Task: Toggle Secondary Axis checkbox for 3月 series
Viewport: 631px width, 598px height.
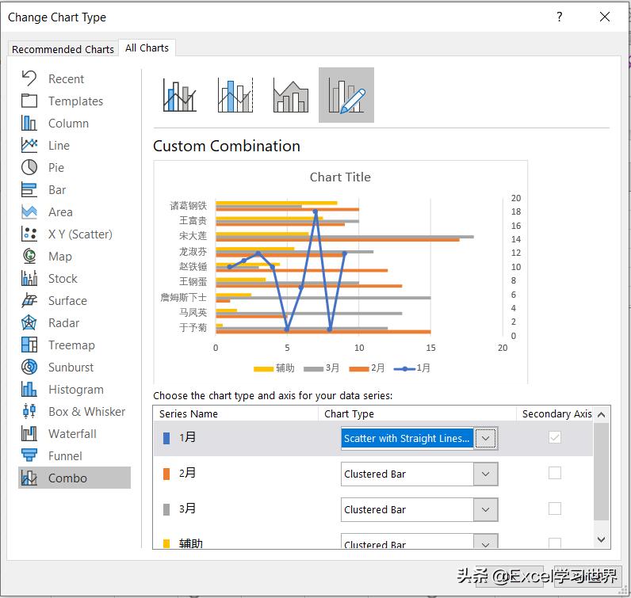Action: tap(555, 508)
